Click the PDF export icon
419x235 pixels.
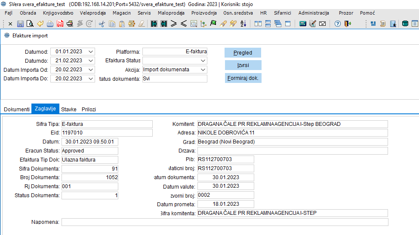coord(60,24)
